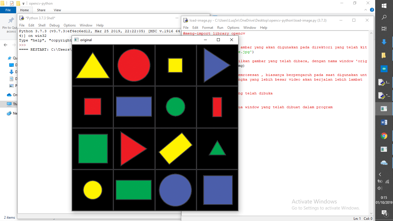This screenshot has width=393, height=221.
Task: Select This PC in the navigation pane
Action: click(x=9, y=104)
